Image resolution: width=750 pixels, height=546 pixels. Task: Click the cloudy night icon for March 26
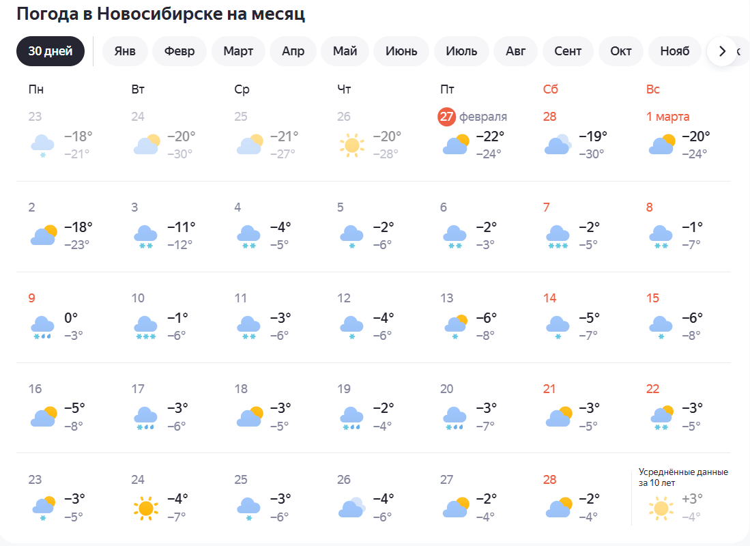pyautogui.click(x=351, y=507)
